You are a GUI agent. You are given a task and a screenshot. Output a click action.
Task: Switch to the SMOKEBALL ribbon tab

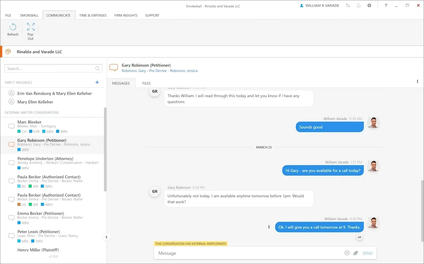point(29,15)
